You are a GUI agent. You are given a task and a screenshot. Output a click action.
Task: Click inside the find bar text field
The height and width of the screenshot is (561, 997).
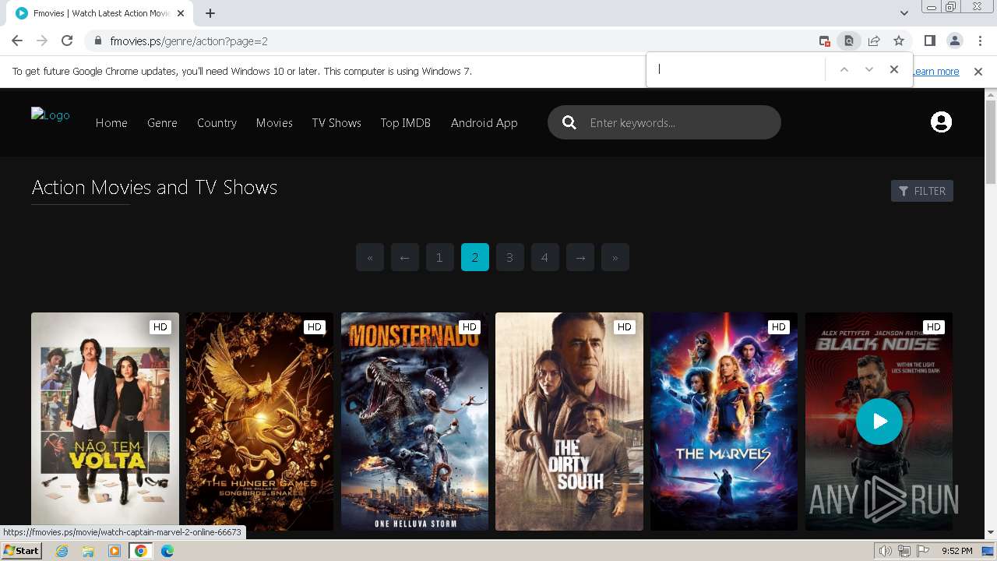point(738,69)
